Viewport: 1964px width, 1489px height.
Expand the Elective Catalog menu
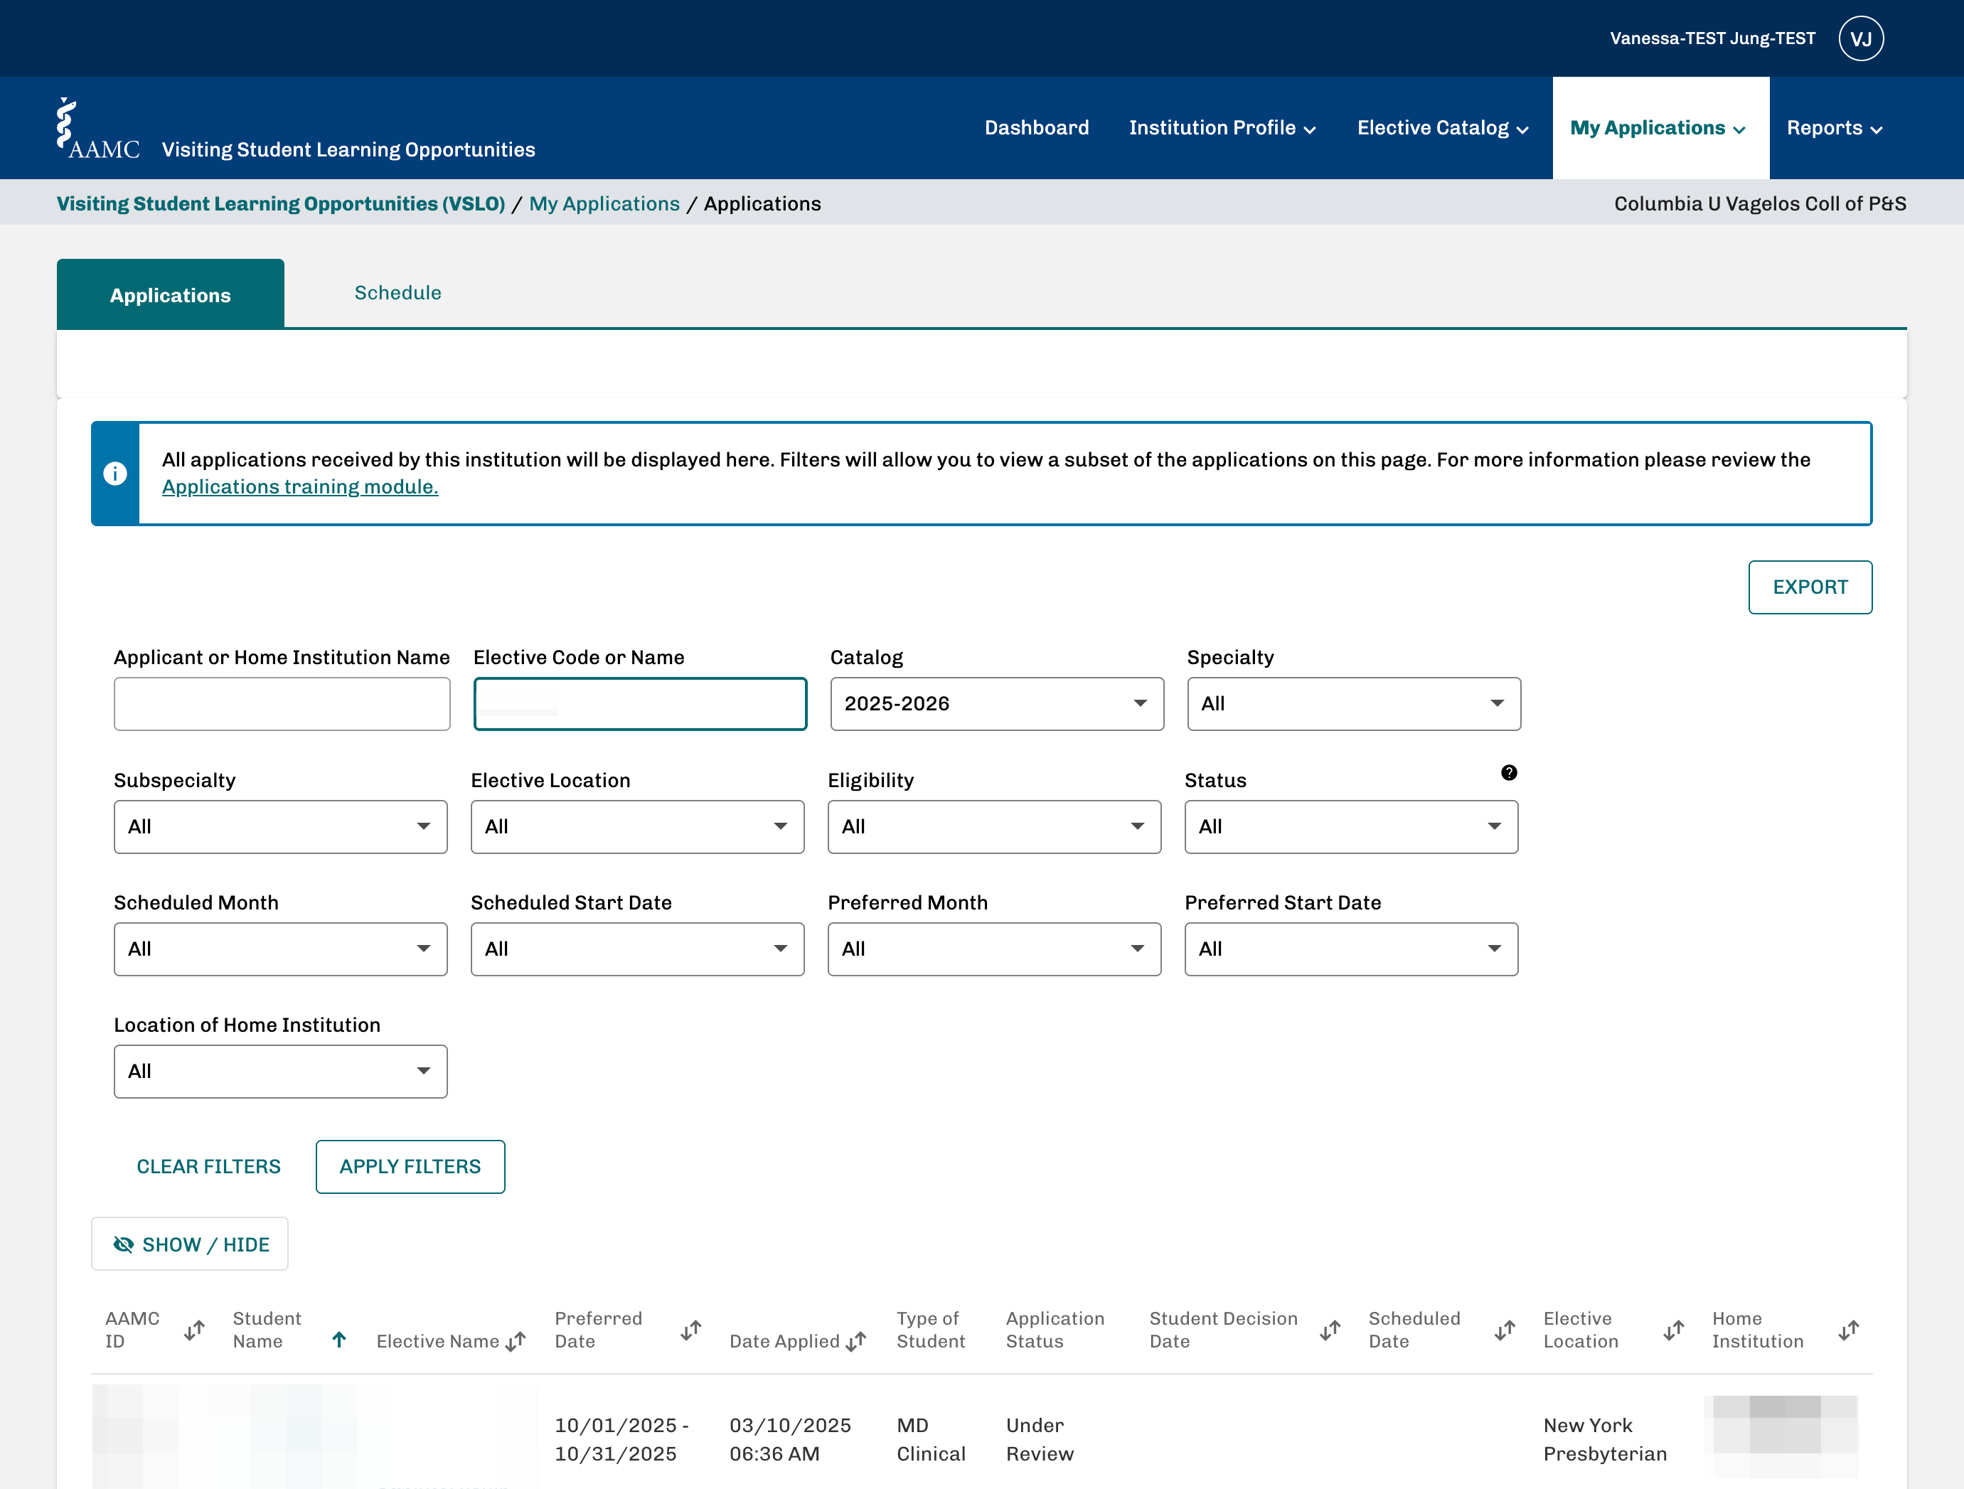1443,128
